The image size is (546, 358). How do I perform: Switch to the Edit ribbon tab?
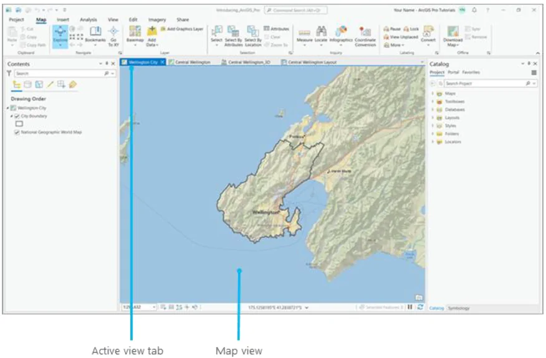tap(133, 20)
